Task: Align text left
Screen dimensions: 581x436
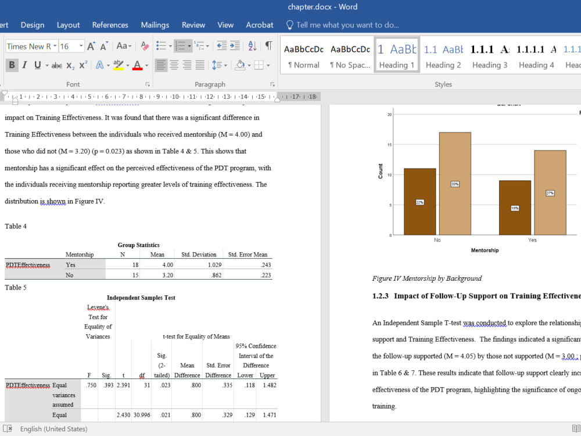Action: click(161, 65)
